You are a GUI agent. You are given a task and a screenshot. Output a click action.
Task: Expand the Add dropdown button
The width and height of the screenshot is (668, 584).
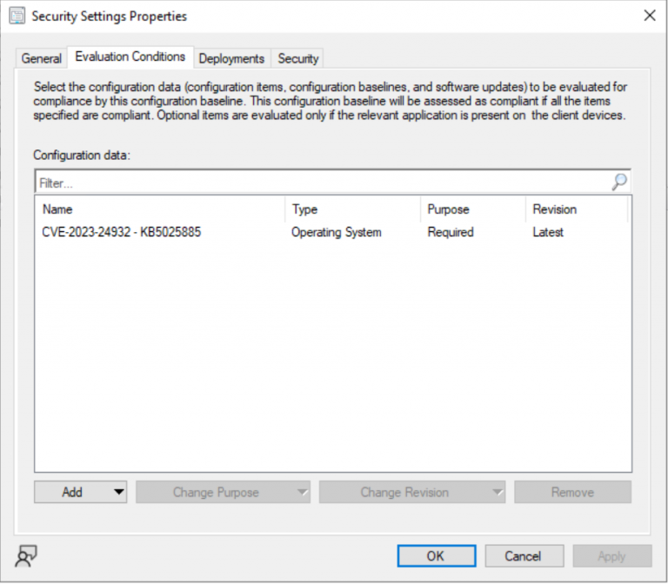81,492
